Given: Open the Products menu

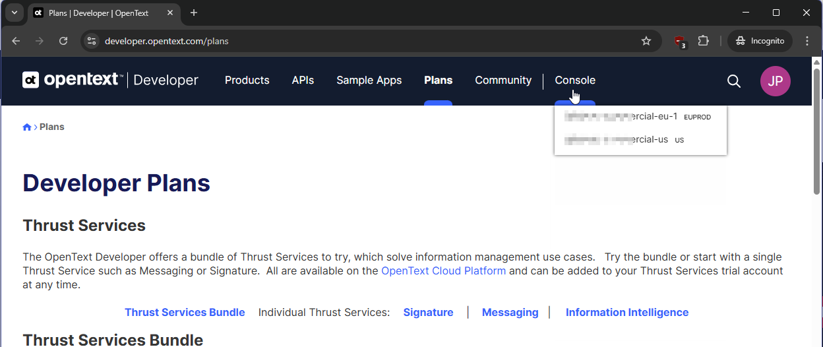Looking at the screenshot, I should tap(247, 80).
